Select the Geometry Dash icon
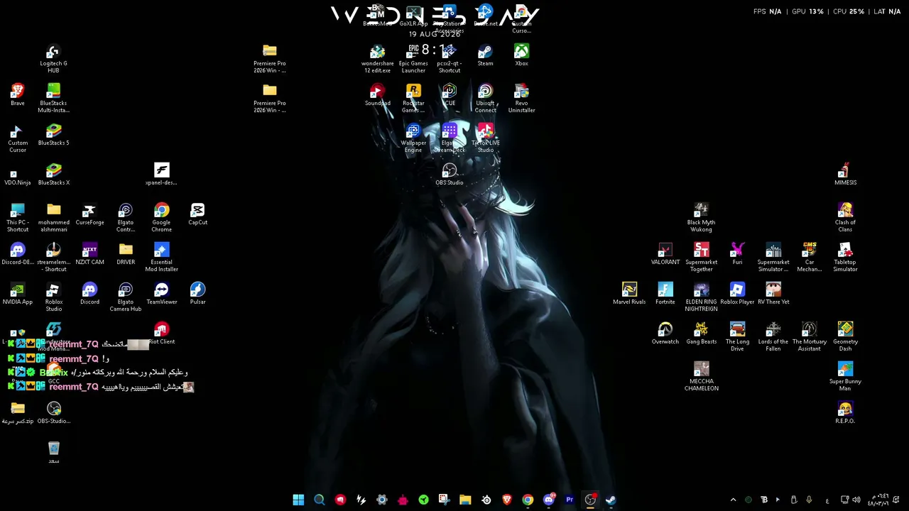This screenshot has width=909, height=511. (845, 337)
